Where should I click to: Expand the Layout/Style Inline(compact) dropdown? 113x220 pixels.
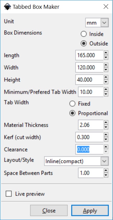click(x=76, y=161)
